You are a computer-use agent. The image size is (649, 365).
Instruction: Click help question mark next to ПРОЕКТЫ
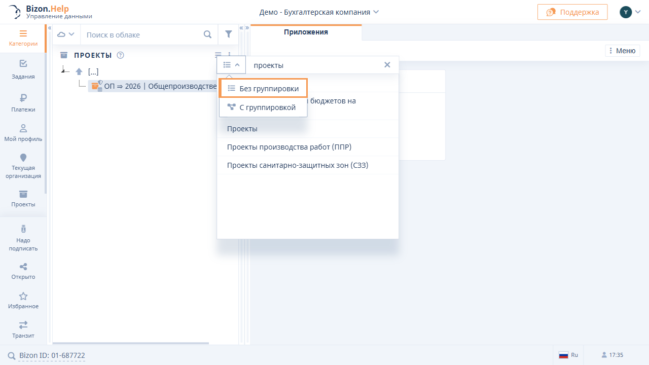(x=120, y=55)
